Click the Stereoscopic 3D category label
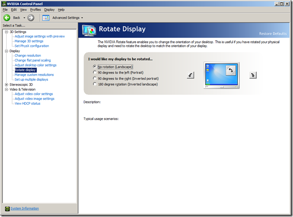Image resolution: width=293 pixels, height=217 pixels. click(21, 85)
